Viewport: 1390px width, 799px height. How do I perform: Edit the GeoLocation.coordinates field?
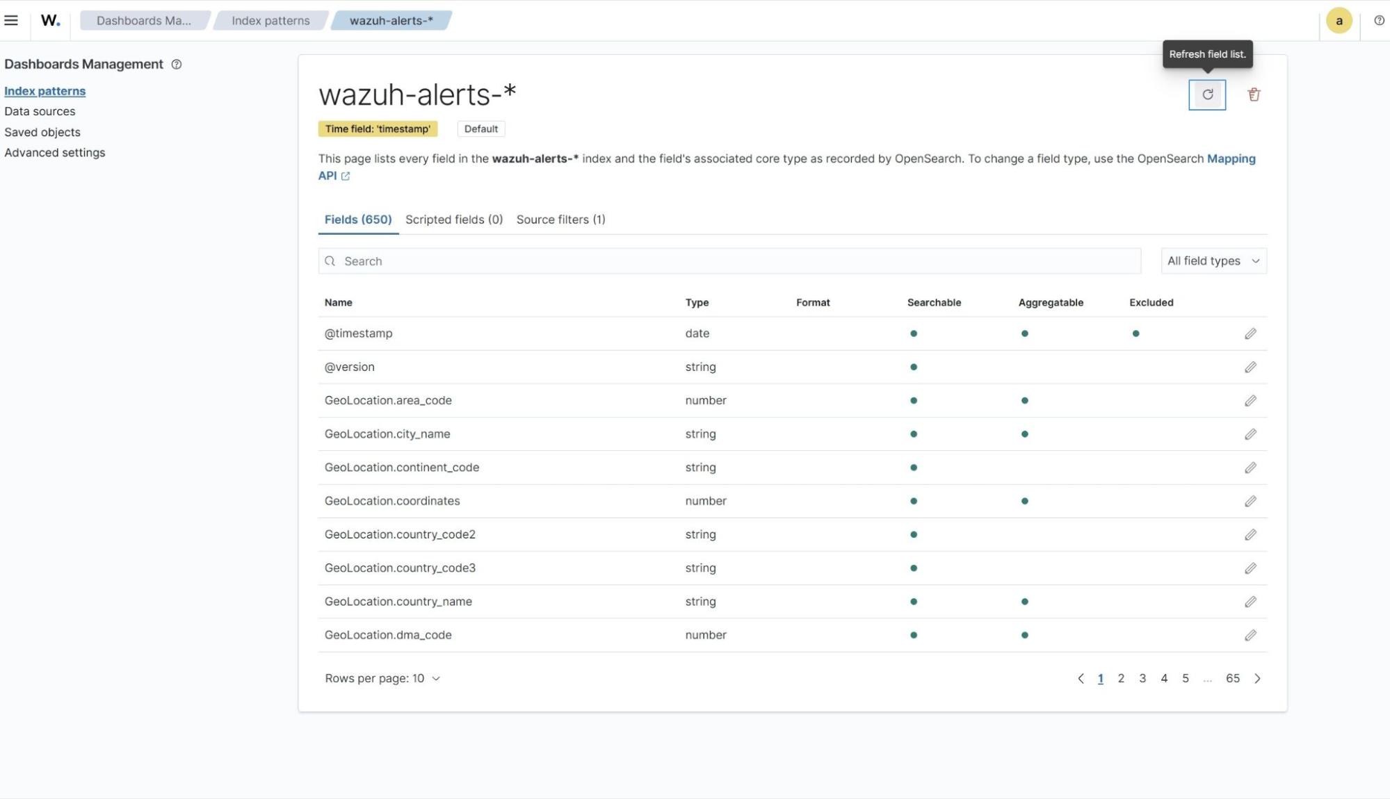point(1250,501)
